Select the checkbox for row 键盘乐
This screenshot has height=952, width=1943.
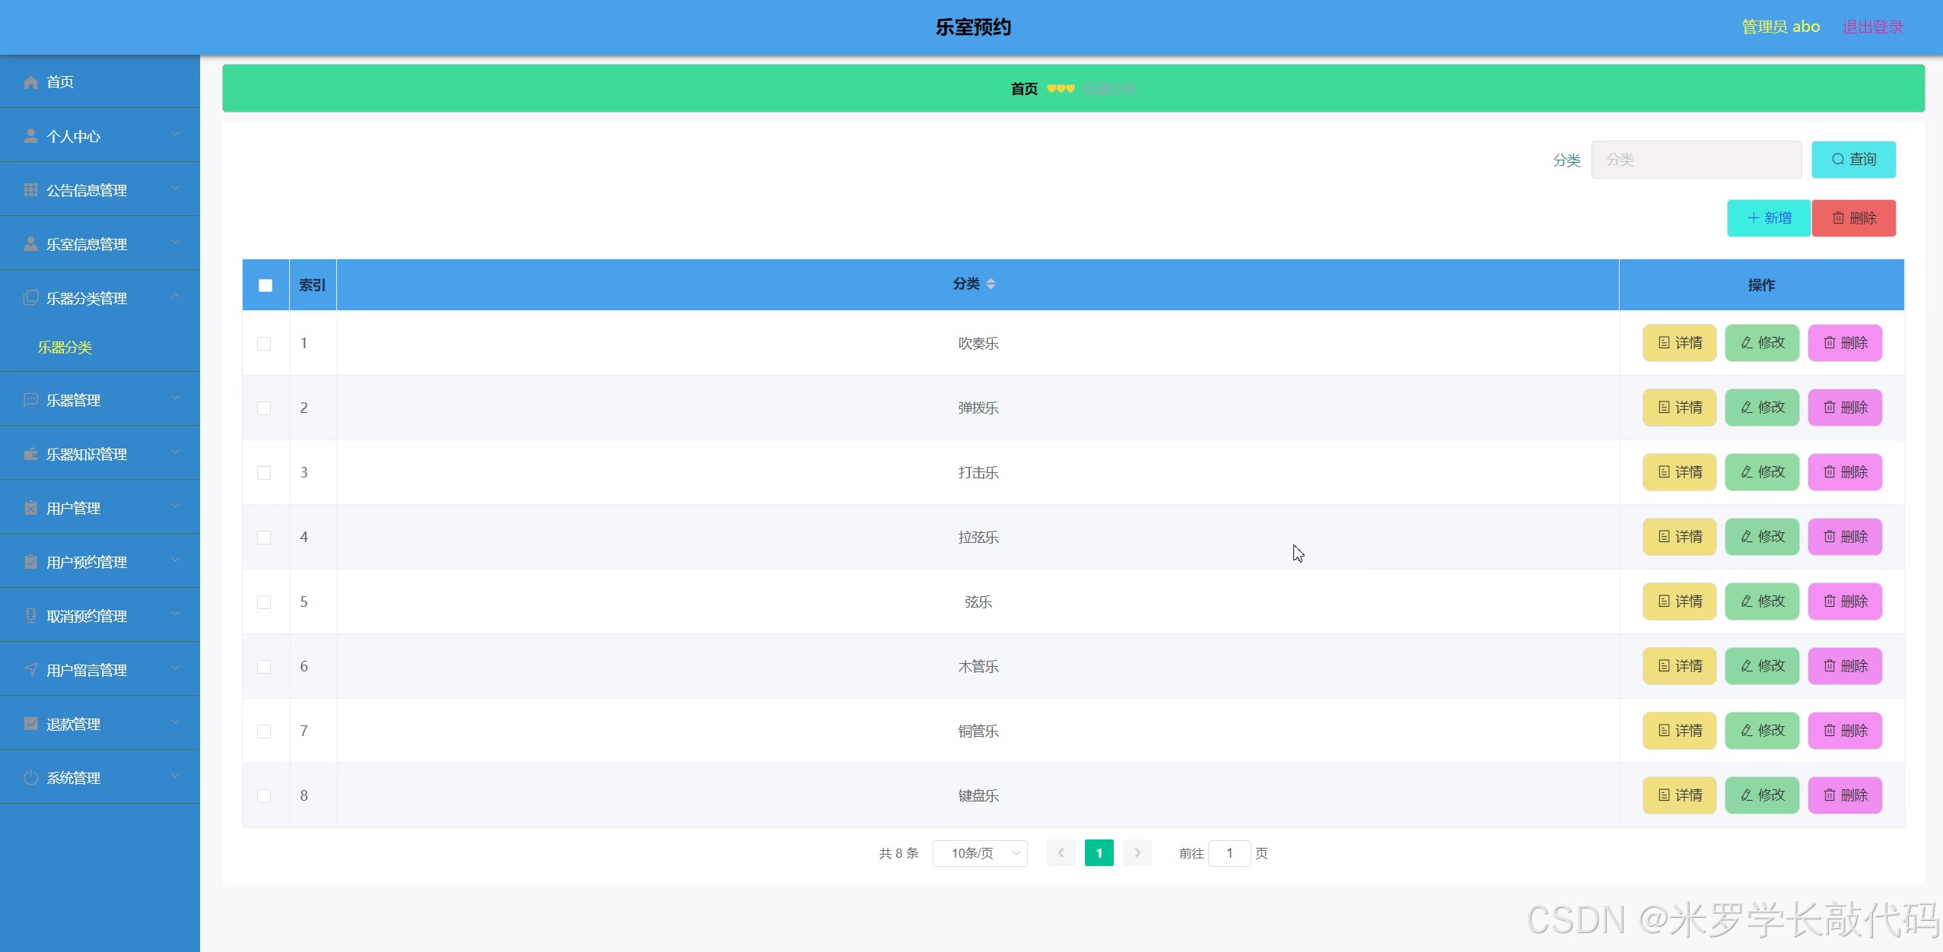(264, 796)
